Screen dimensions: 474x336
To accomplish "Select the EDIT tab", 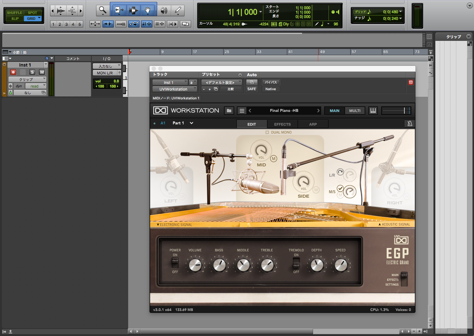I will pos(252,124).
